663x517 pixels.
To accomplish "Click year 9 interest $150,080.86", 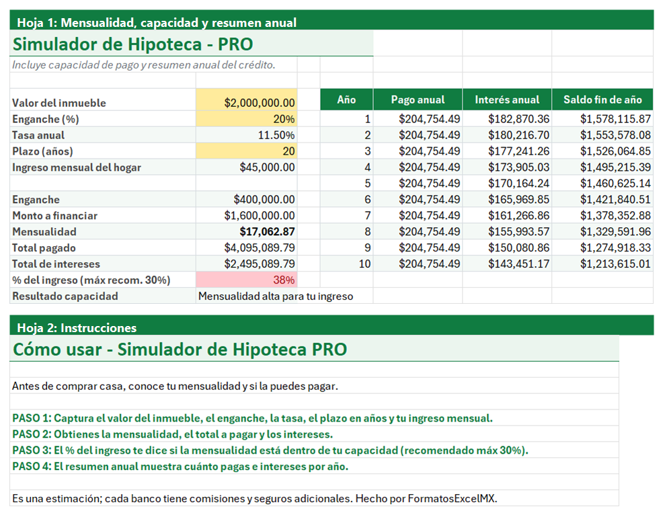I will (507, 247).
